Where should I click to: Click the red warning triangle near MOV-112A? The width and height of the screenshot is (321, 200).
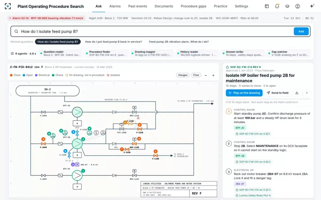point(138,118)
